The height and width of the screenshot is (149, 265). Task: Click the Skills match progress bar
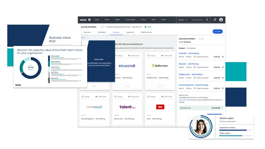(235, 136)
